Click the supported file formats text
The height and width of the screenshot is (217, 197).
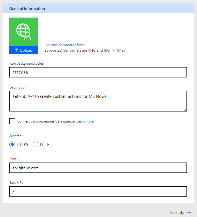[84, 50]
